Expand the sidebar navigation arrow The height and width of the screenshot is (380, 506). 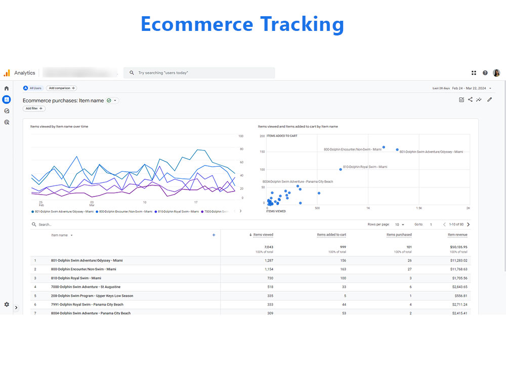16,308
